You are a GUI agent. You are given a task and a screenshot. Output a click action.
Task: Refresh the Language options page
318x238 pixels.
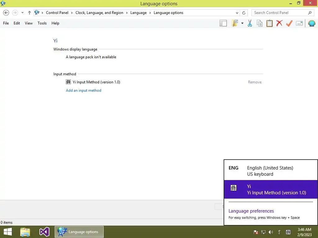pos(244,13)
